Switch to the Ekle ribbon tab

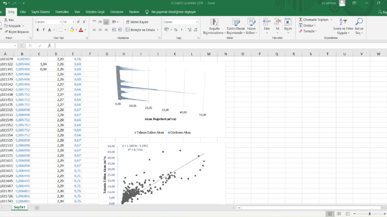23,12
